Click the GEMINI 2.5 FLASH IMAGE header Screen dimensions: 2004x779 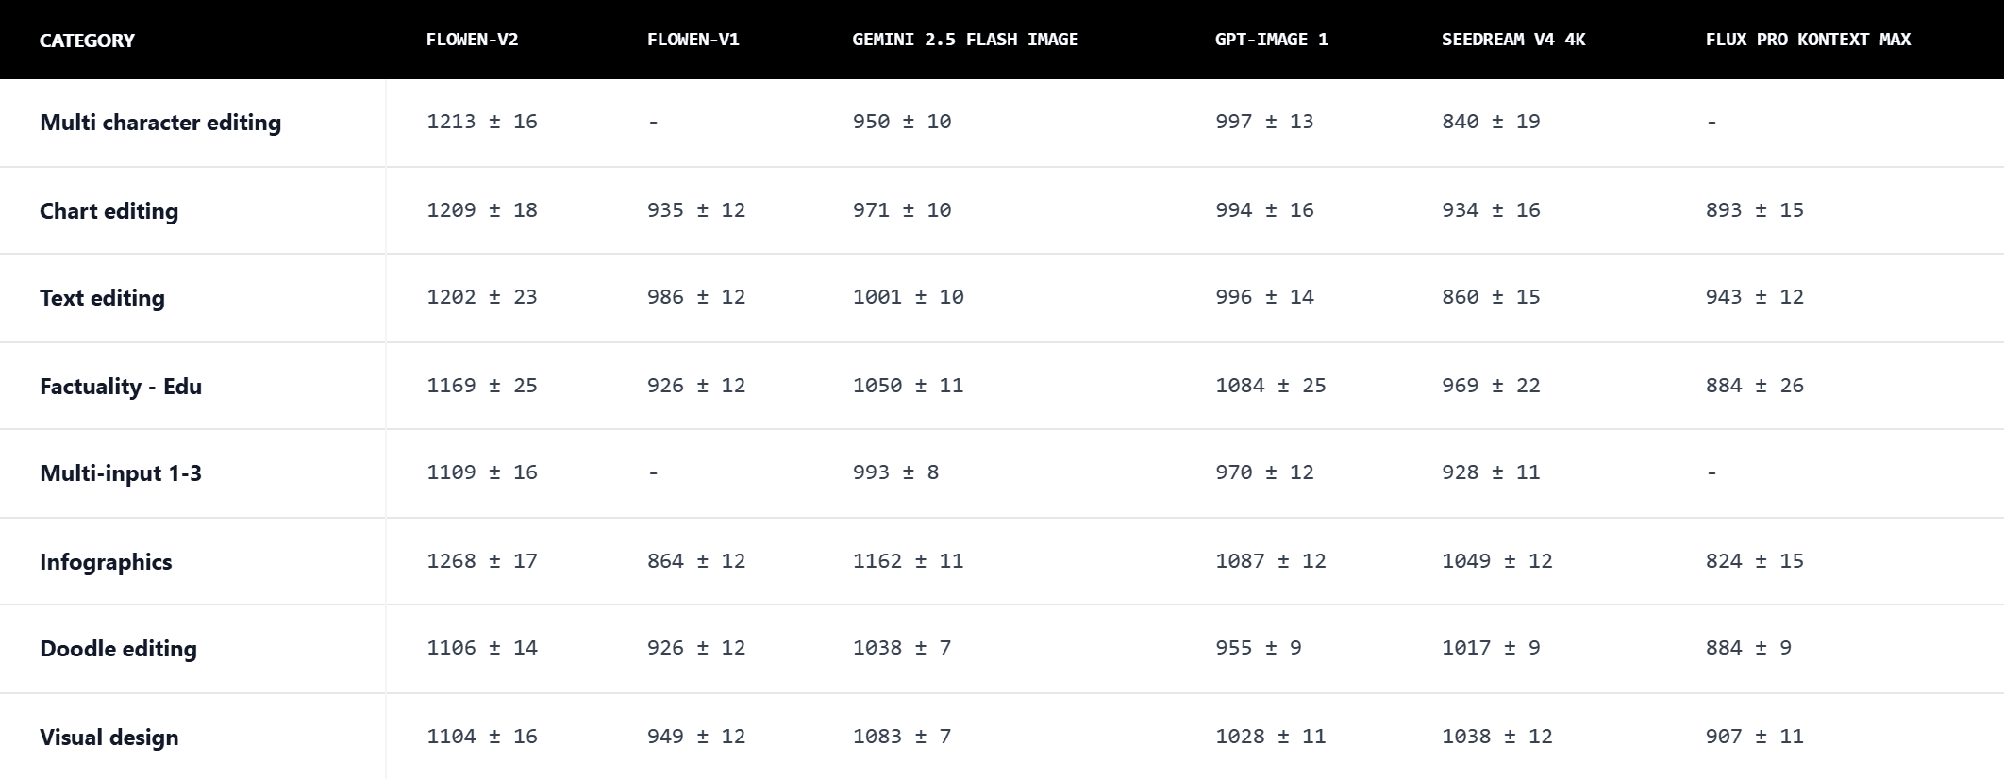pos(964,40)
